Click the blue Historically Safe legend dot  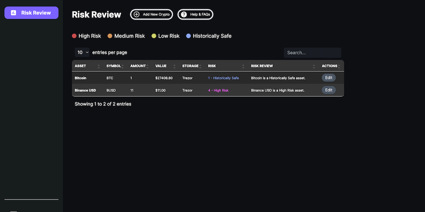[188, 36]
